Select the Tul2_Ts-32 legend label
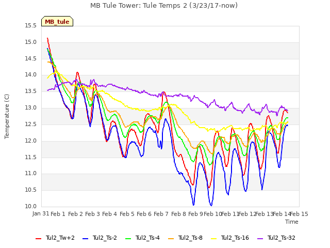Screen dimensions: 330x248 click(x=282, y=238)
